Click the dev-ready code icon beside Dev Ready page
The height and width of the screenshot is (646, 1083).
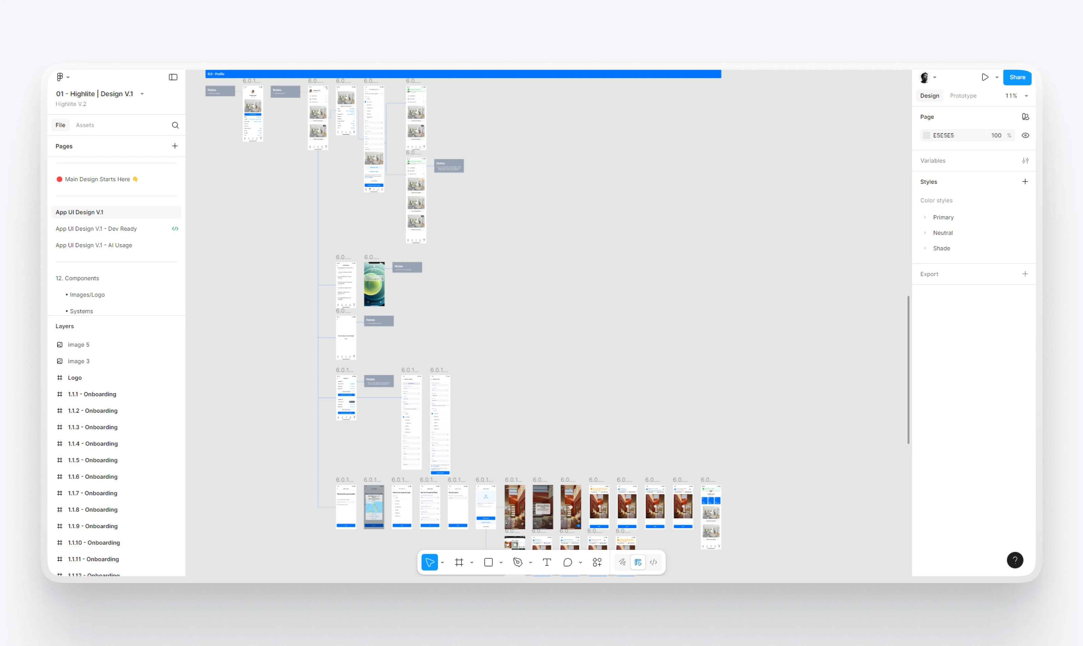pos(175,229)
